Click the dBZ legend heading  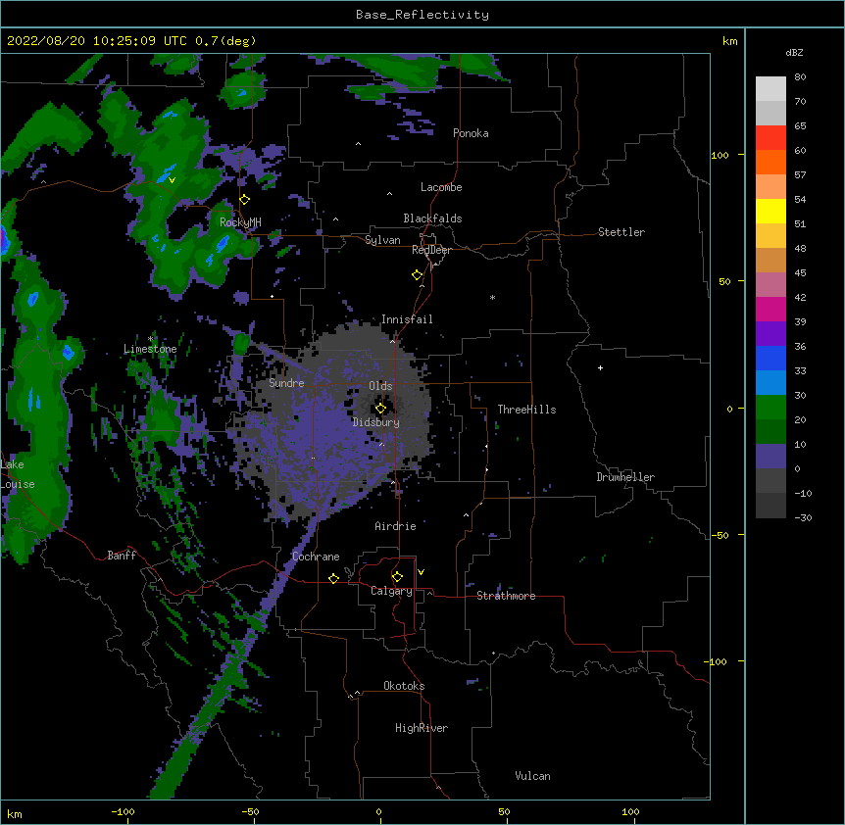[x=794, y=52]
